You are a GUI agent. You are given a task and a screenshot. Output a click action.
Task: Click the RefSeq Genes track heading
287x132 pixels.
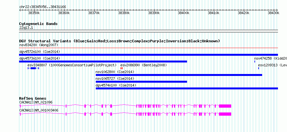click(x=33, y=99)
